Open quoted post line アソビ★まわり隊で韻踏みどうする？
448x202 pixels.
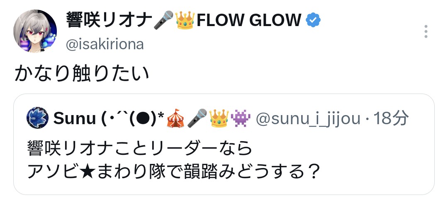click(172, 171)
